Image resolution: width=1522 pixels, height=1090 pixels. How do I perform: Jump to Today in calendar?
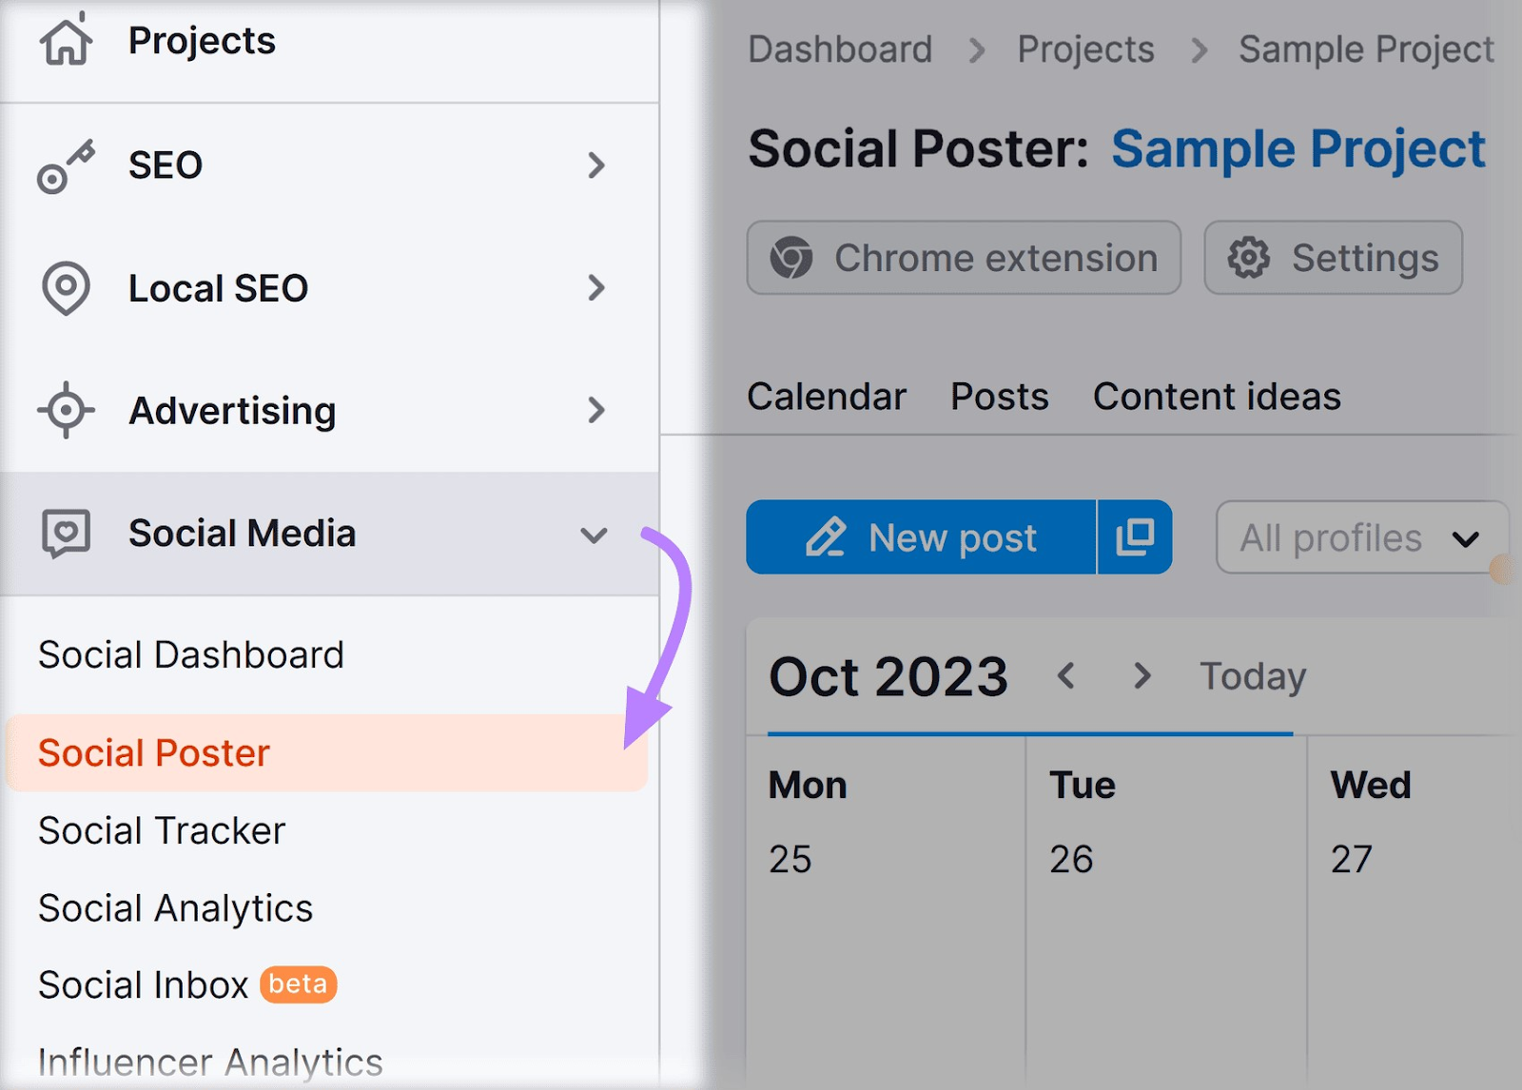[x=1253, y=676]
